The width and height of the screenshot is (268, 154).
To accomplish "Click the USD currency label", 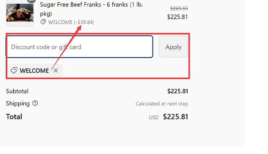I will pos(154,118).
